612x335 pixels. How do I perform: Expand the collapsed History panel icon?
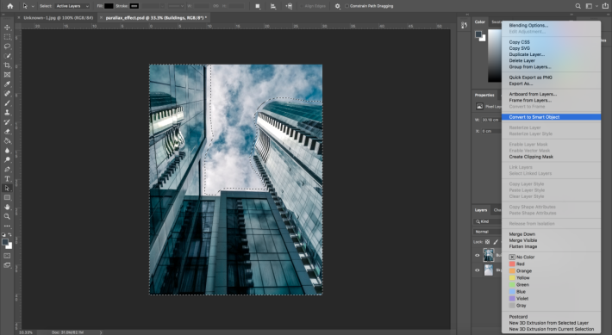[464, 25]
